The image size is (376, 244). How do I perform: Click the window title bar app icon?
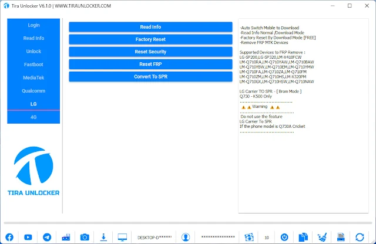tap(6, 6)
